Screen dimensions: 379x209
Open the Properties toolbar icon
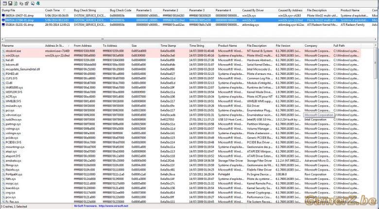coord(27,3)
